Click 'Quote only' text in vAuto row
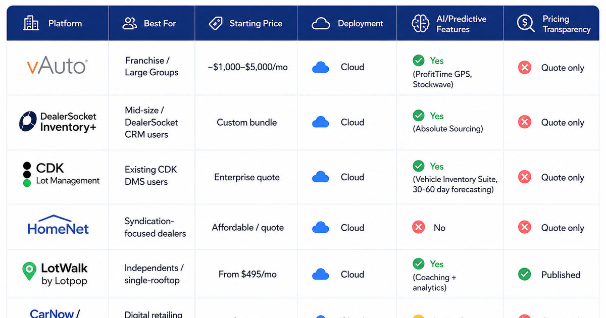This screenshot has width=606, height=318. 563,68
